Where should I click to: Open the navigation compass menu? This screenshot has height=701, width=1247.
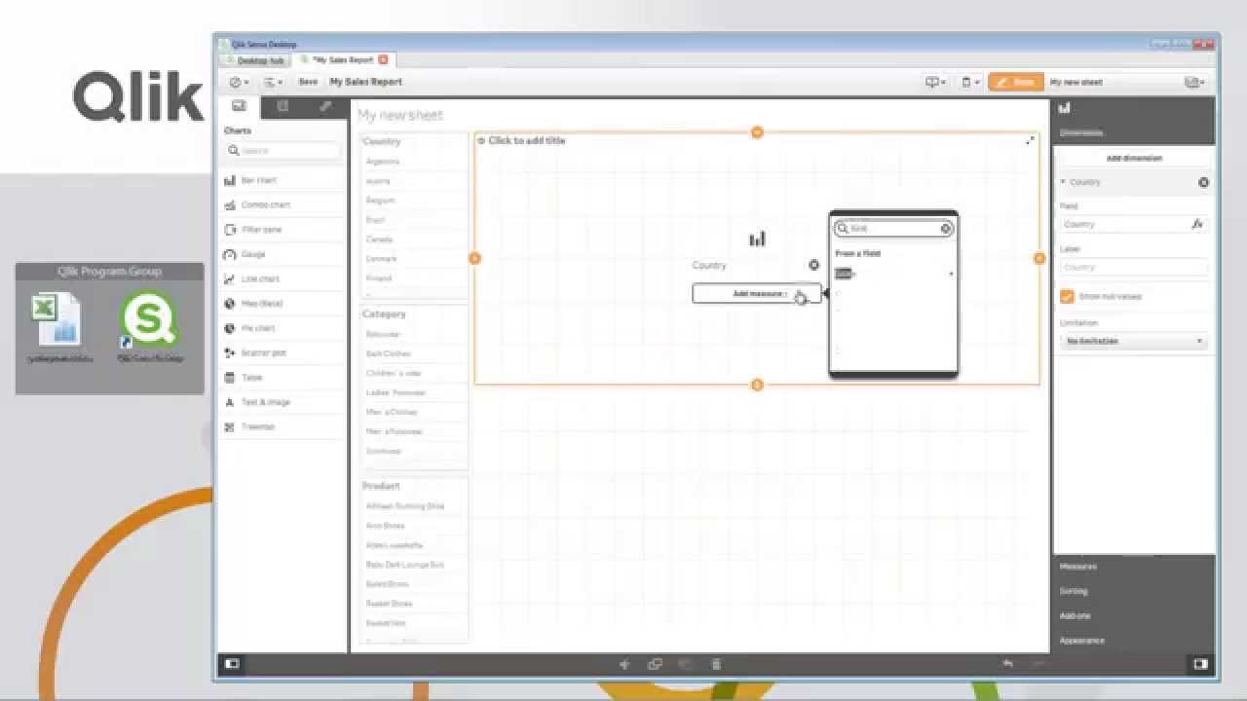coord(239,83)
